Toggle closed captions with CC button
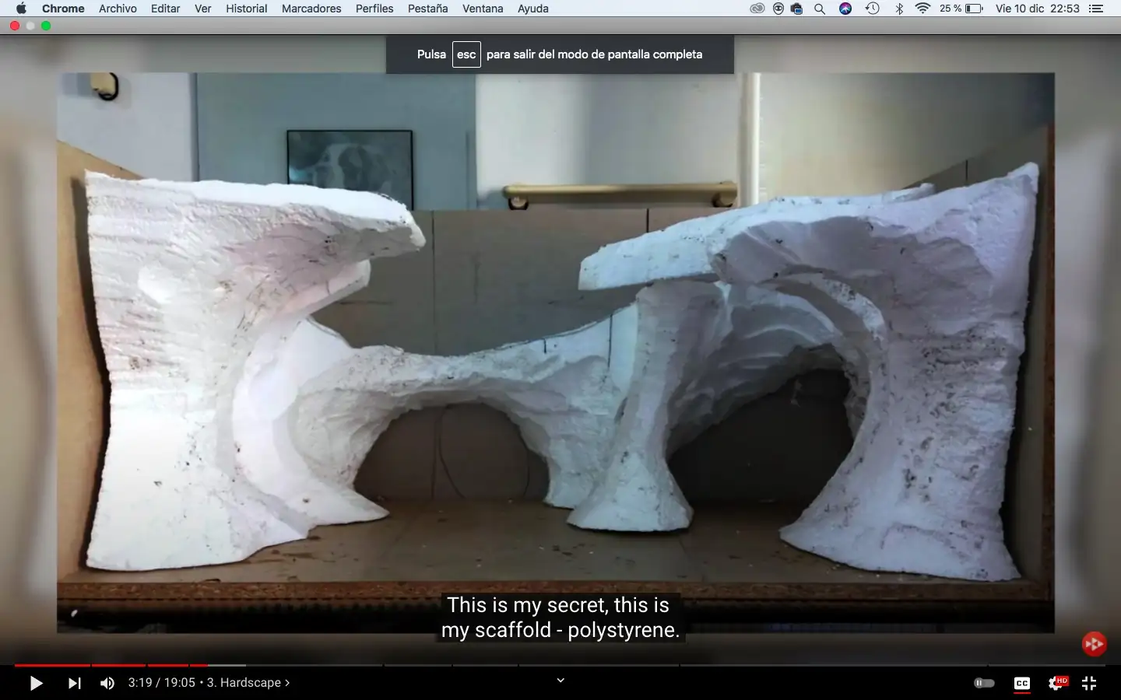The height and width of the screenshot is (700, 1121). pyautogui.click(x=1021, y=683)
